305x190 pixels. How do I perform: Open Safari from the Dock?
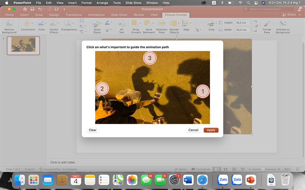point(202,180)
